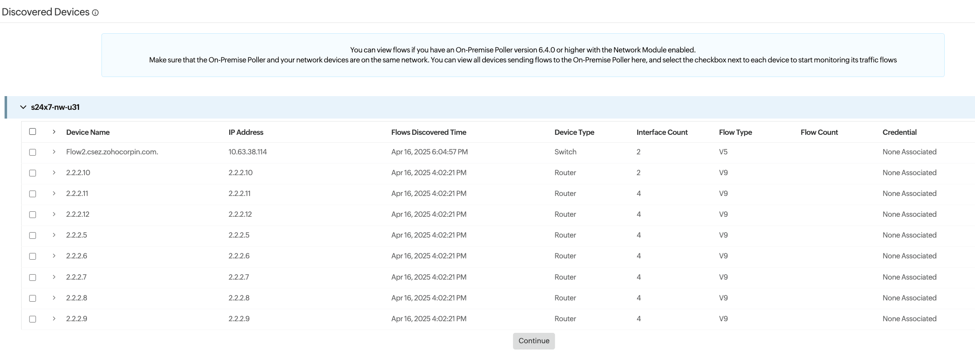
Task: Click None Associated credential for 2.2.2.10
Action: pyautogui.click(x=909, y=173)
